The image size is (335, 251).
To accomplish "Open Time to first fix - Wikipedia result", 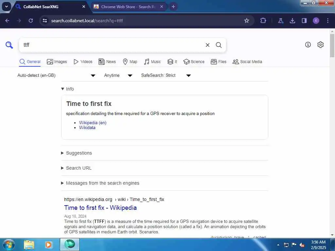I will point(100,208).
